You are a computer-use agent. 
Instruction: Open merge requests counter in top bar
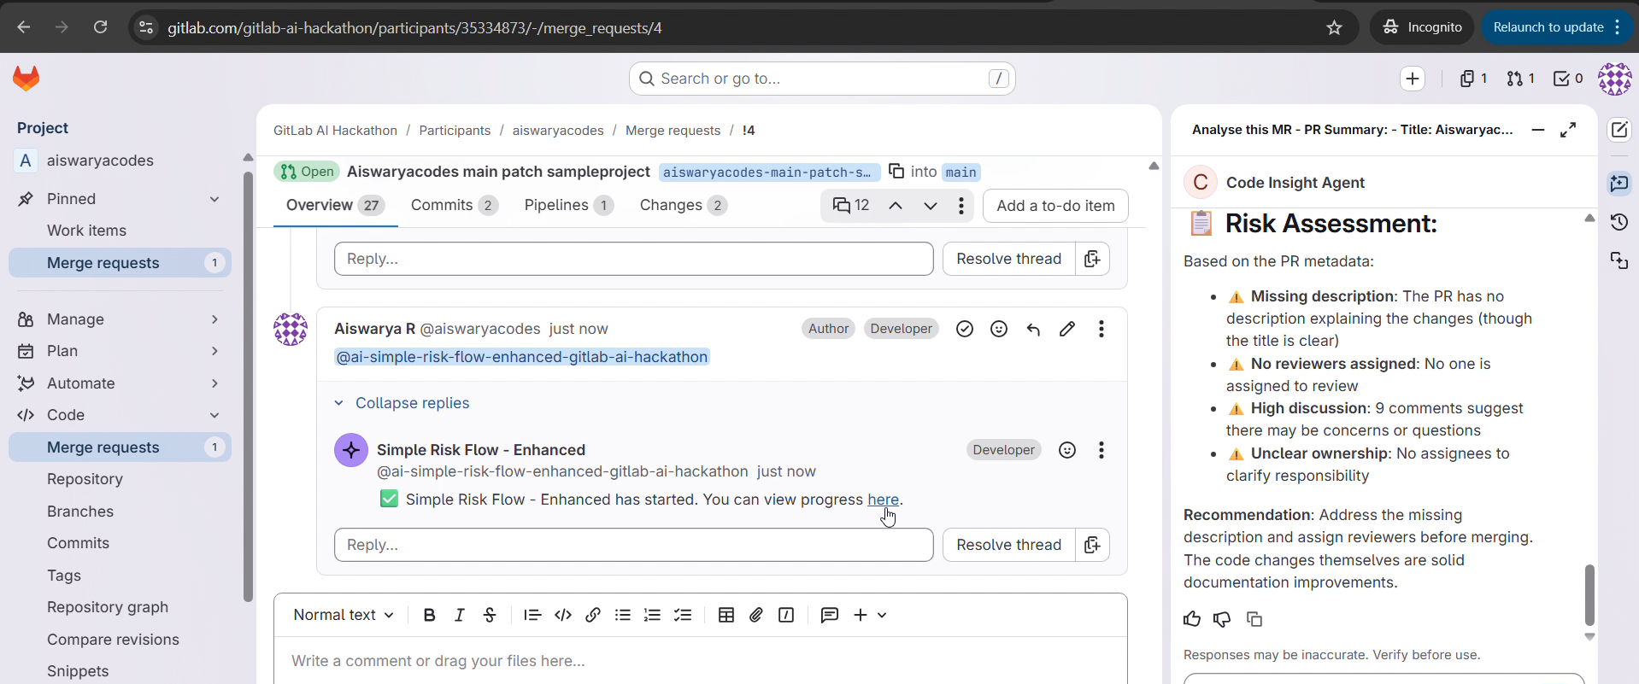(x=1520, y=79)
